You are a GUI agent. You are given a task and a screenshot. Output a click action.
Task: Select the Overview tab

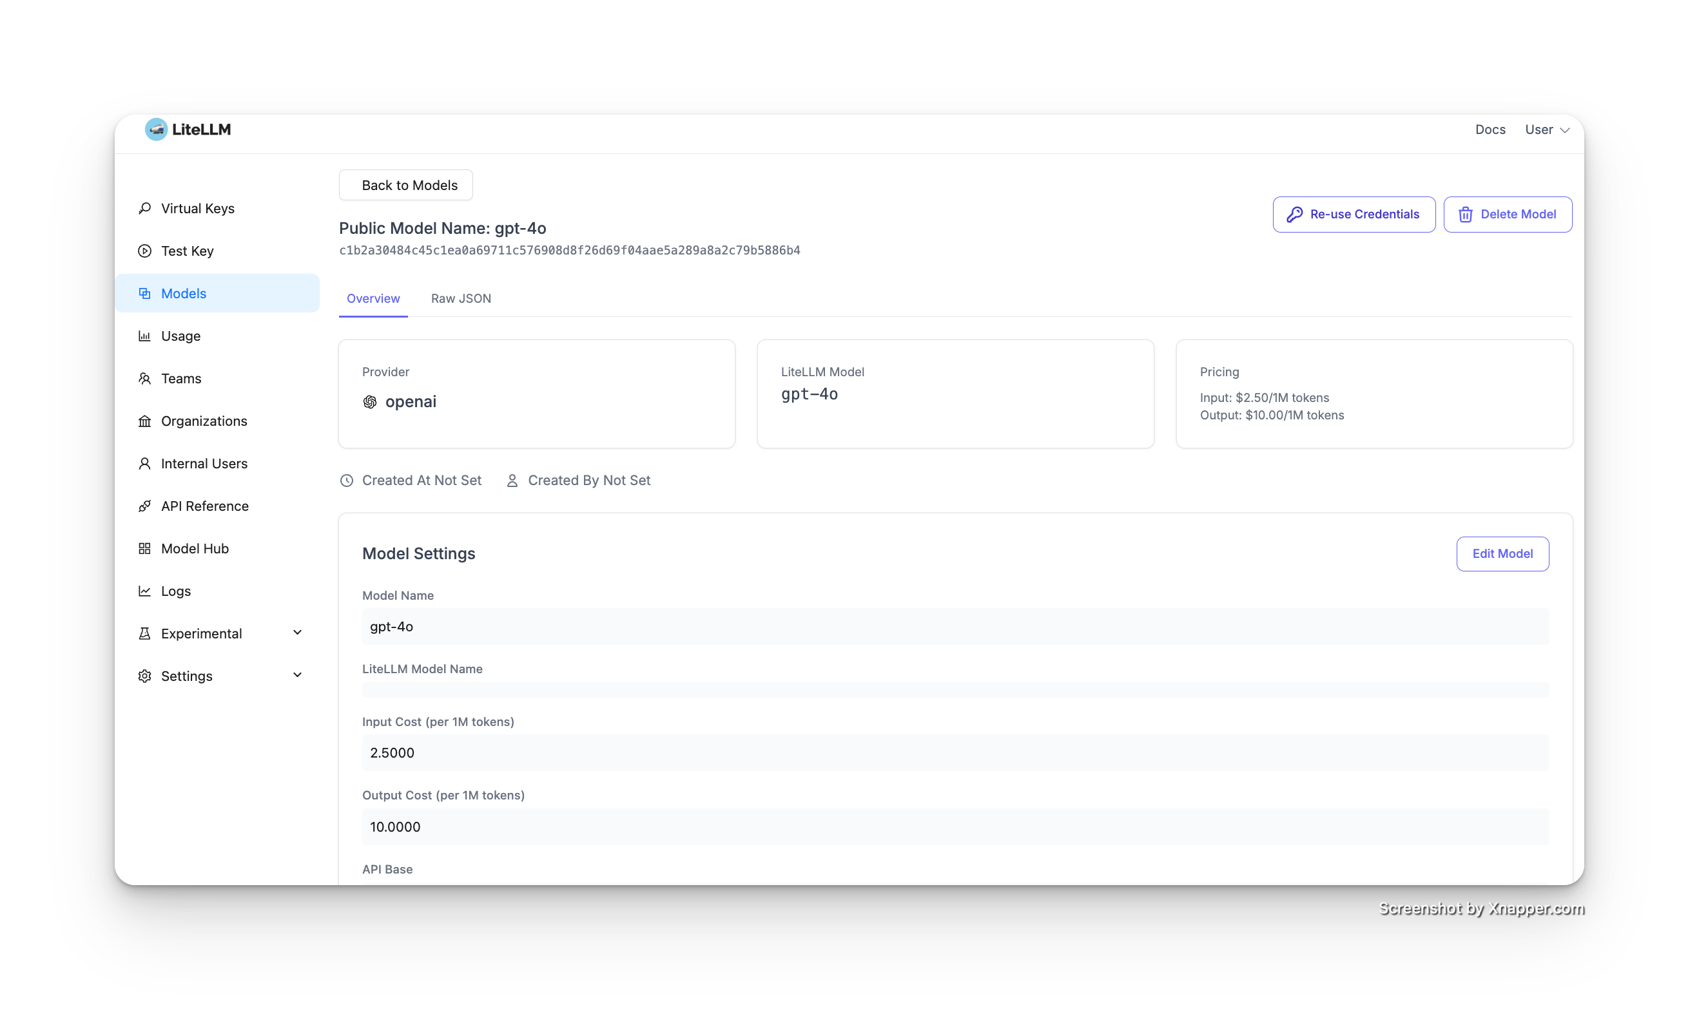[373, 298]
